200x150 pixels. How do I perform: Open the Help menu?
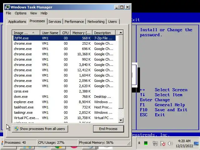pos(44,13)
